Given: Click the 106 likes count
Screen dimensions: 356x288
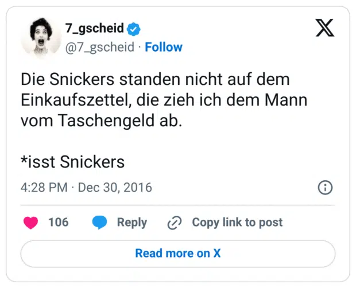Looking at the screenshot, I should pos(58,223).
